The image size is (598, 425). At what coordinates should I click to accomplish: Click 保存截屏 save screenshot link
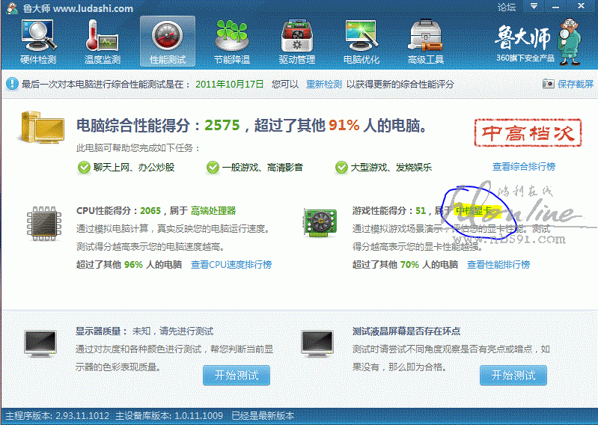pyautogui.click(x=575, y=85)
